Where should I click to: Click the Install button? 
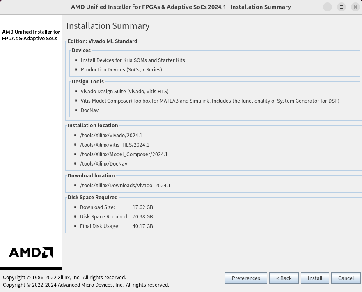(315, 278)
